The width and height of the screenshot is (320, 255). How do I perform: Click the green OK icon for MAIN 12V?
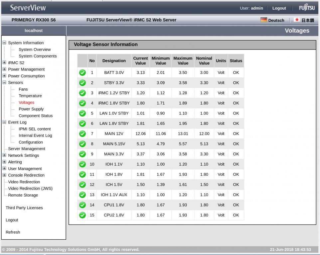[82, 133]
